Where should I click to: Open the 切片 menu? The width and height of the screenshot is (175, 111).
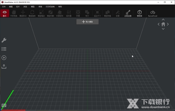click(18, 7)
